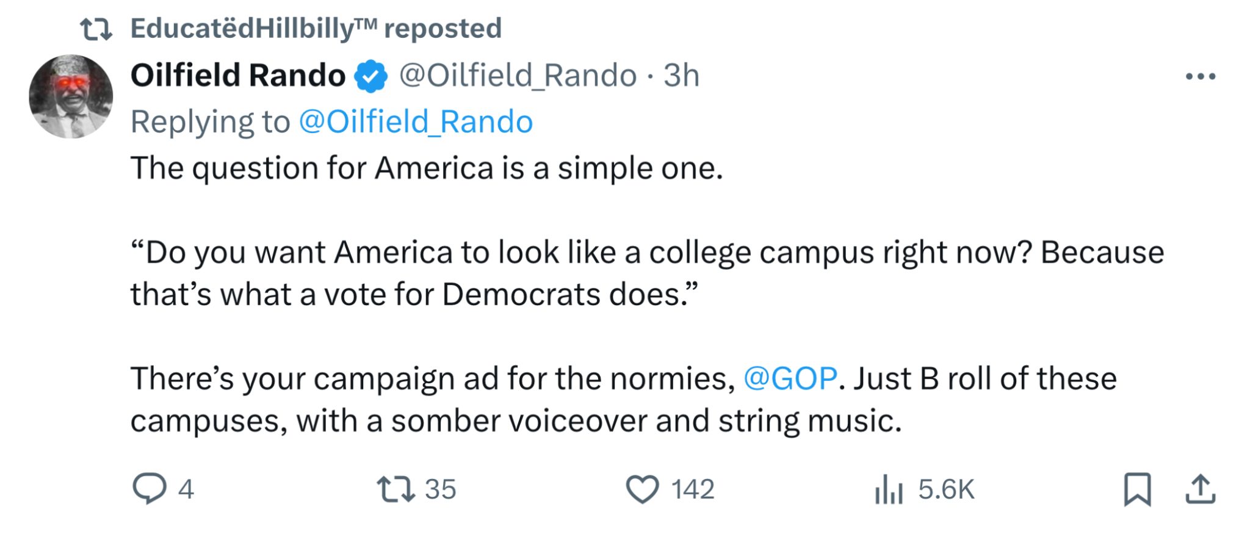
Task: Click the Oilfield Rando display name
Action: coord(238,76)
